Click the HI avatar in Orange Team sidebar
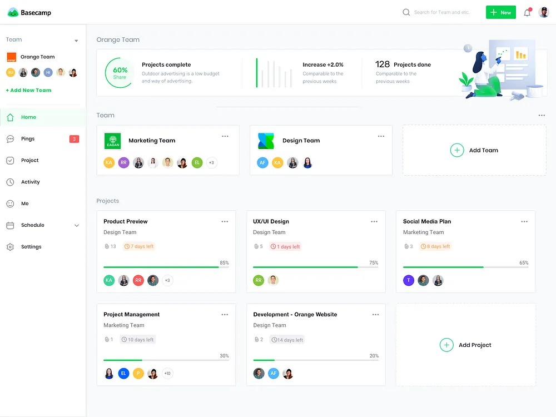The width and height of the screenshot is (556, 417). [x=48, y=73]
